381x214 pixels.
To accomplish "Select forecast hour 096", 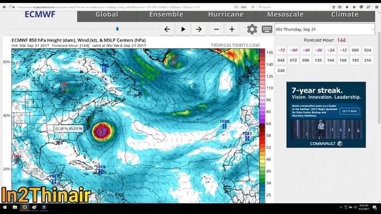I will coord(306,60).
